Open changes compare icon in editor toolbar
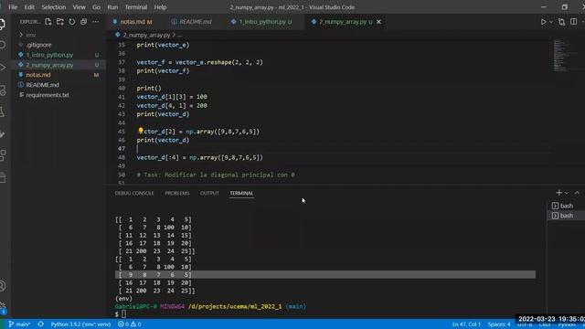Viewport: 585px width, 329px height. coord(561,22)
